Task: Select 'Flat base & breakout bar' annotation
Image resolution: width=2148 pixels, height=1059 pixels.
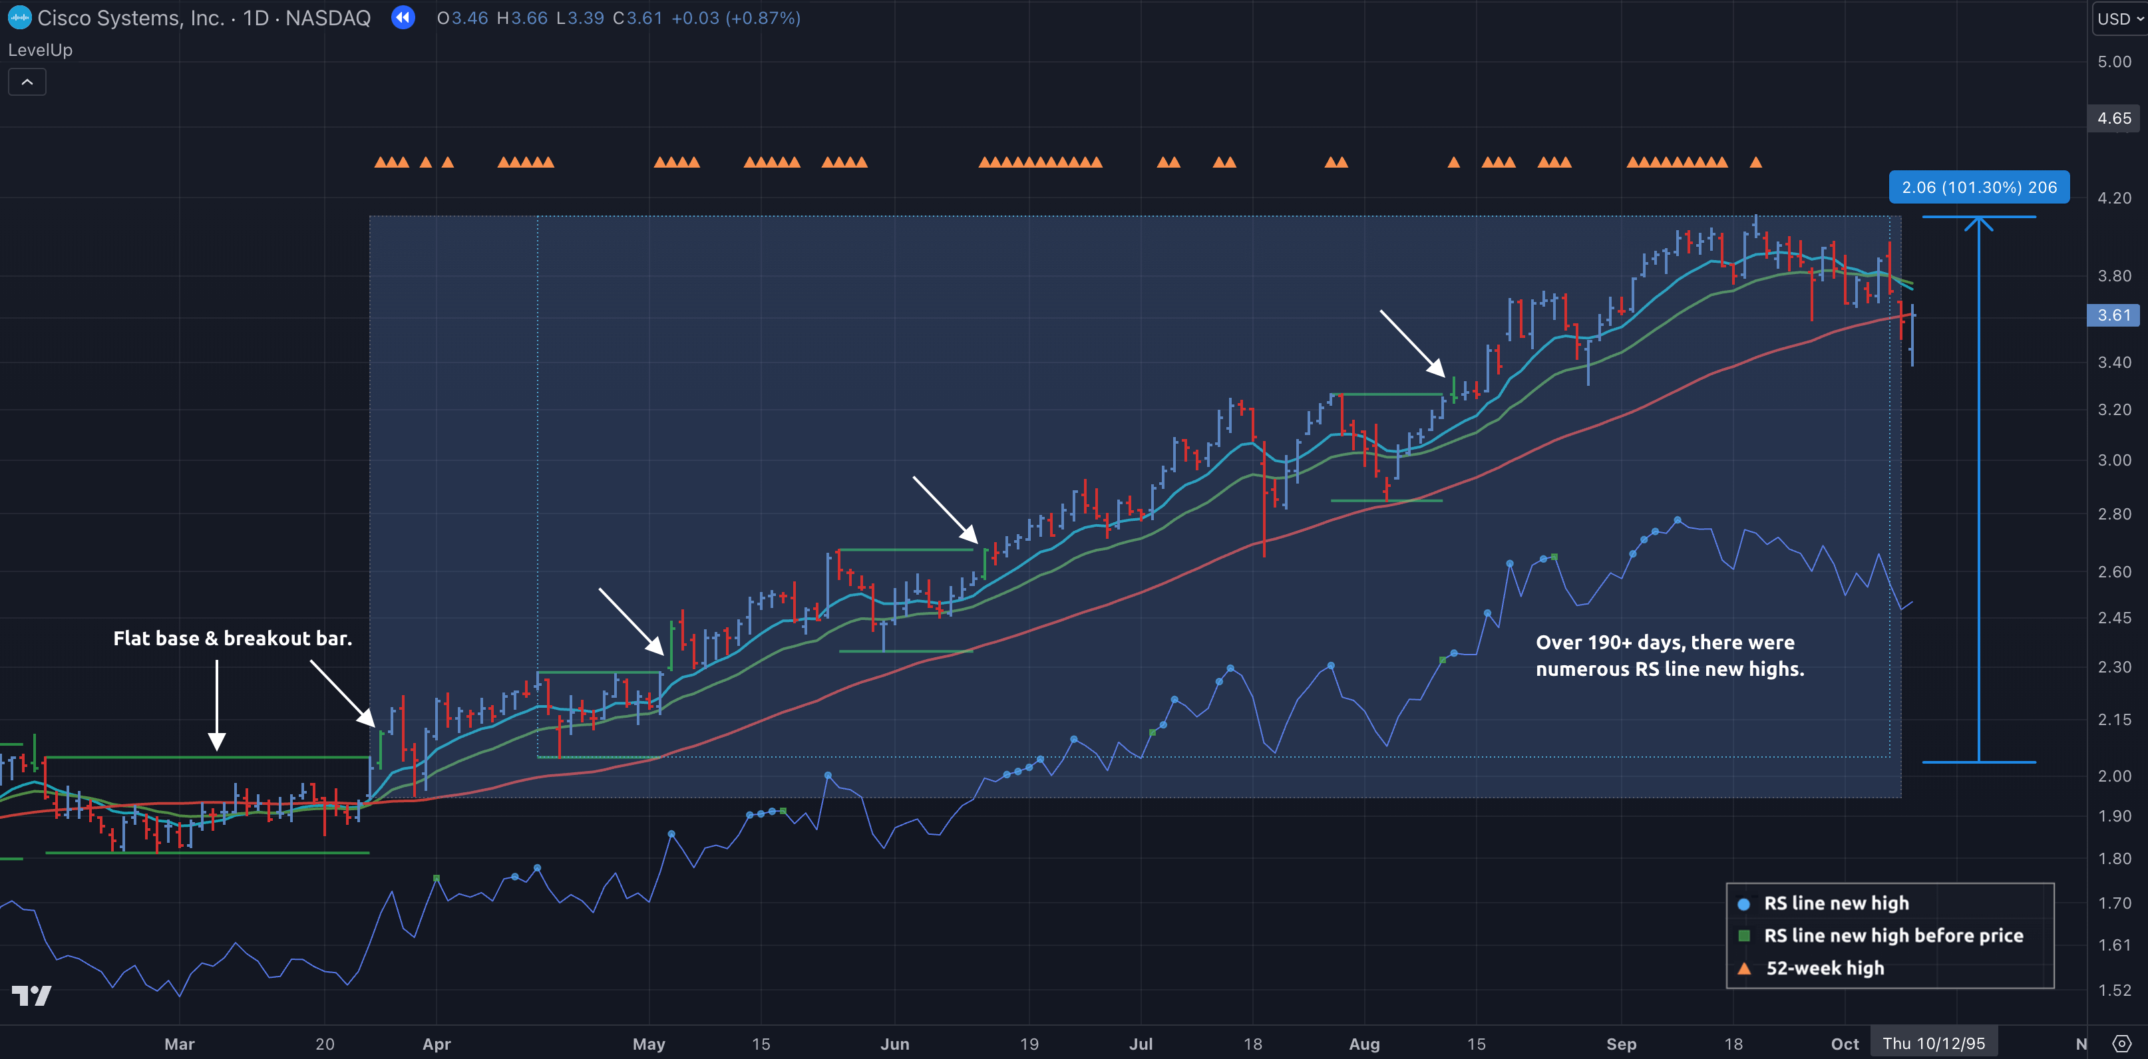Action: coord(233,639)
